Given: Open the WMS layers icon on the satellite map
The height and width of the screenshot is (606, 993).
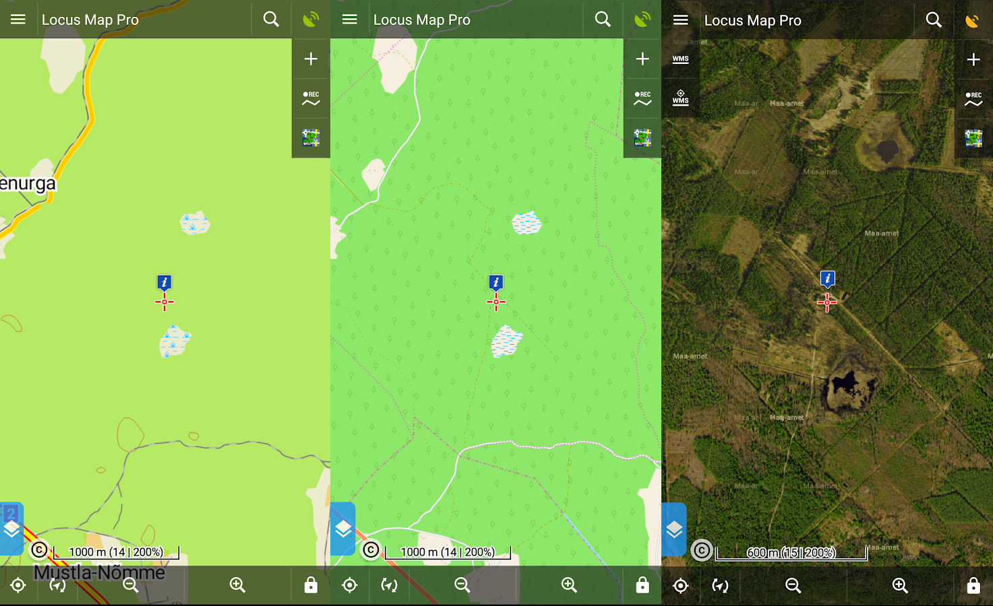Looking at the screenshot, I should (680, 59).
